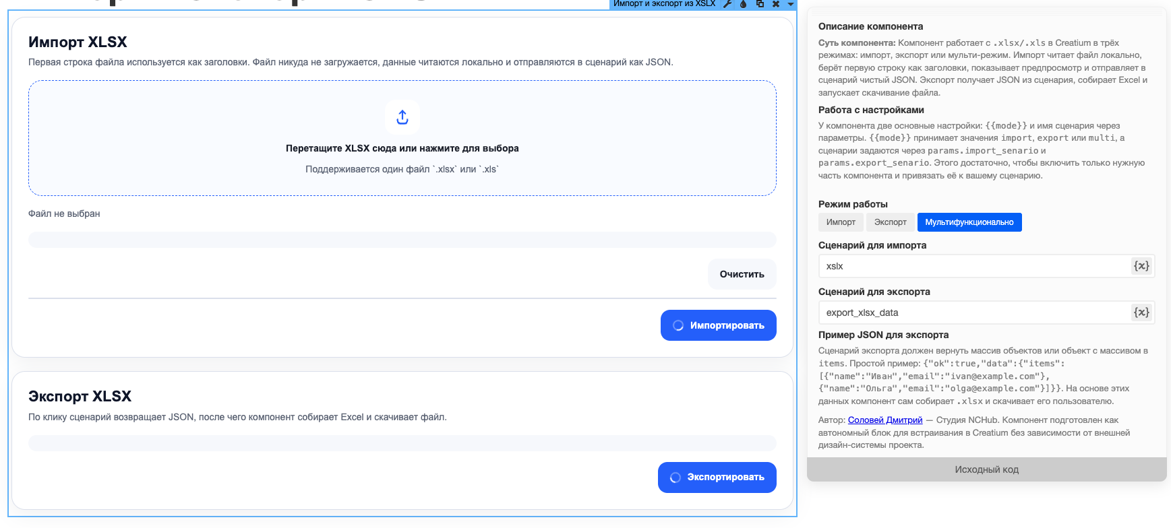Click the Очистить button
Screen dimensions: 1171x528
coord(742,274)
